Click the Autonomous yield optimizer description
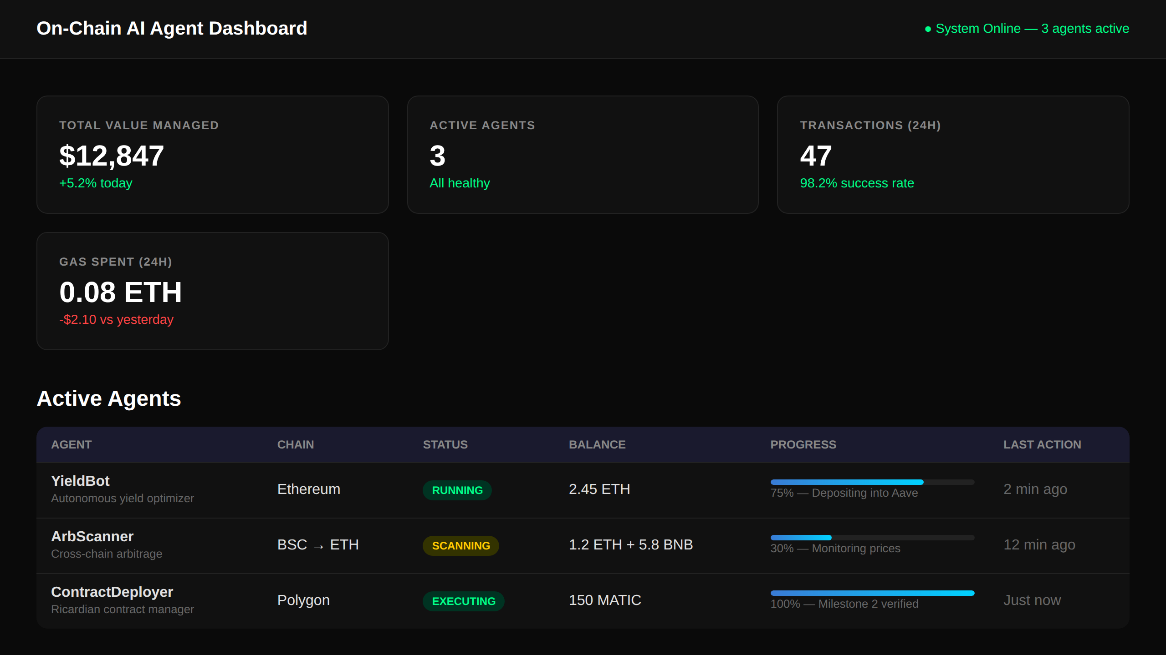This screenshot has height=655, width=1166. 123,499
